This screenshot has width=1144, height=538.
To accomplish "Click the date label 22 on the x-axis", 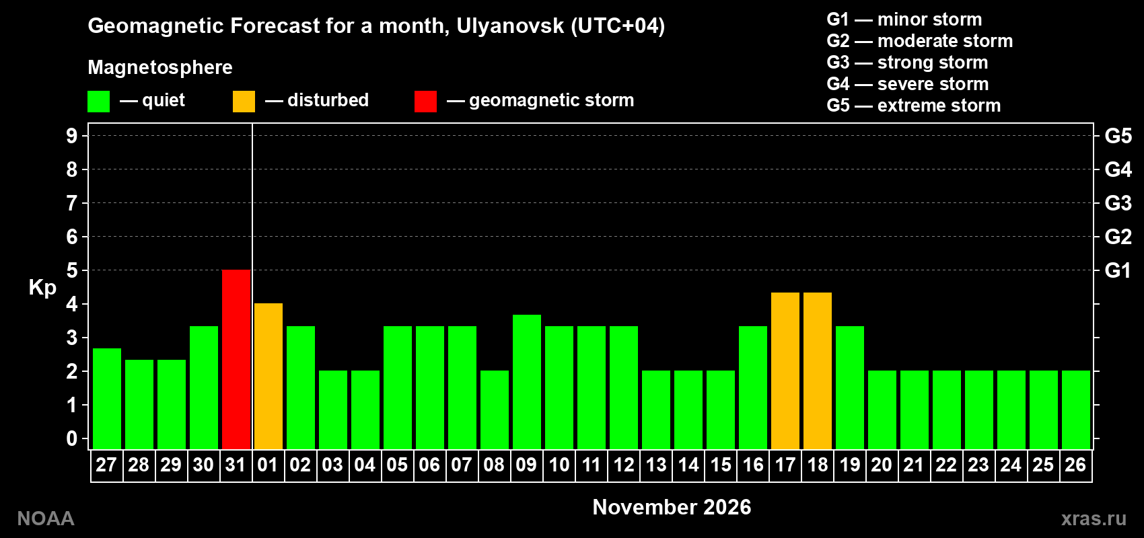I will click(946, 465).
